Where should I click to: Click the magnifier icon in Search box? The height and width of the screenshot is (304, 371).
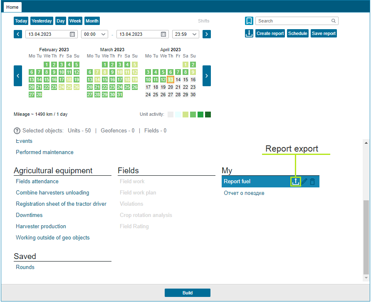(334, 21)
